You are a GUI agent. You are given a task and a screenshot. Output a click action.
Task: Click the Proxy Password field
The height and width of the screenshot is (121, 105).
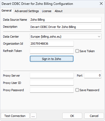click(52, 90)
